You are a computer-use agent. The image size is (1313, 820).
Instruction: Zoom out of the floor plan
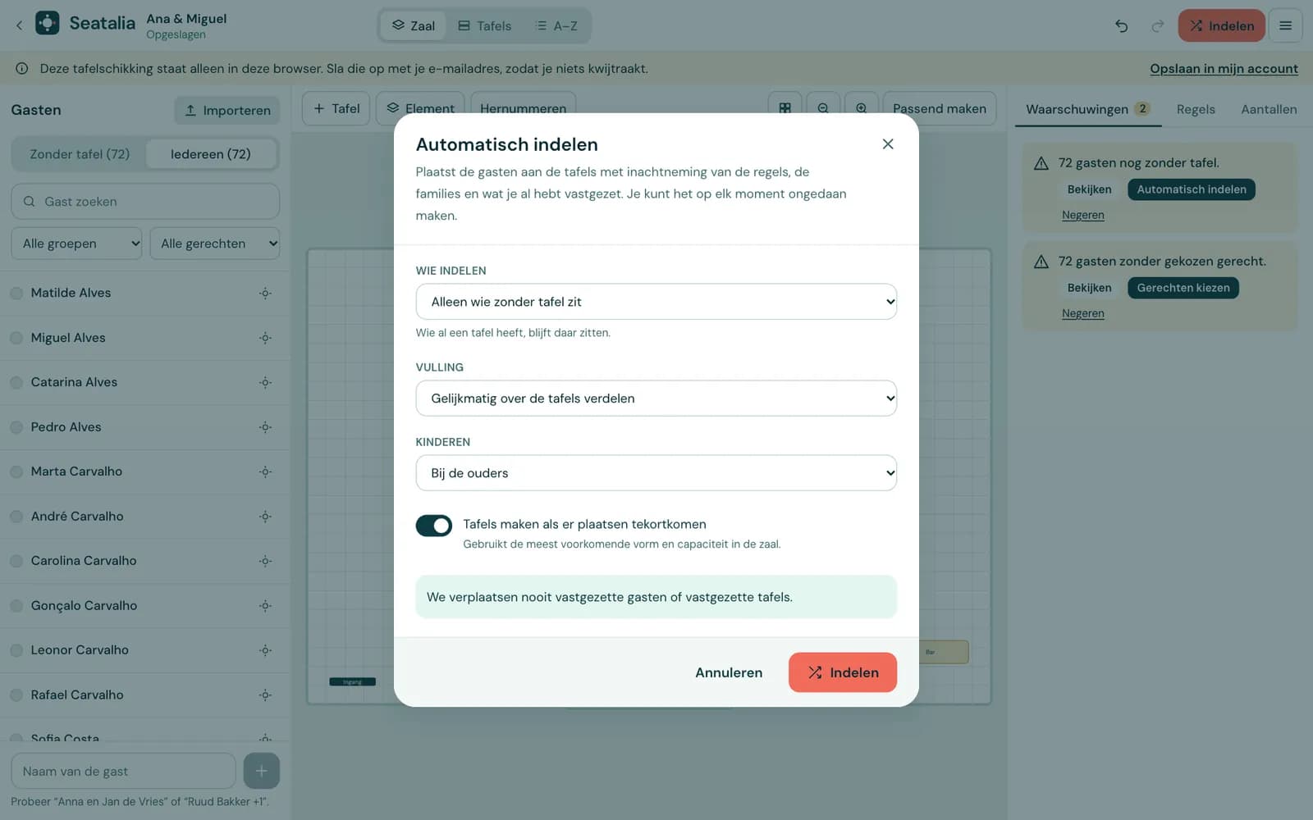tap(823, 108)
